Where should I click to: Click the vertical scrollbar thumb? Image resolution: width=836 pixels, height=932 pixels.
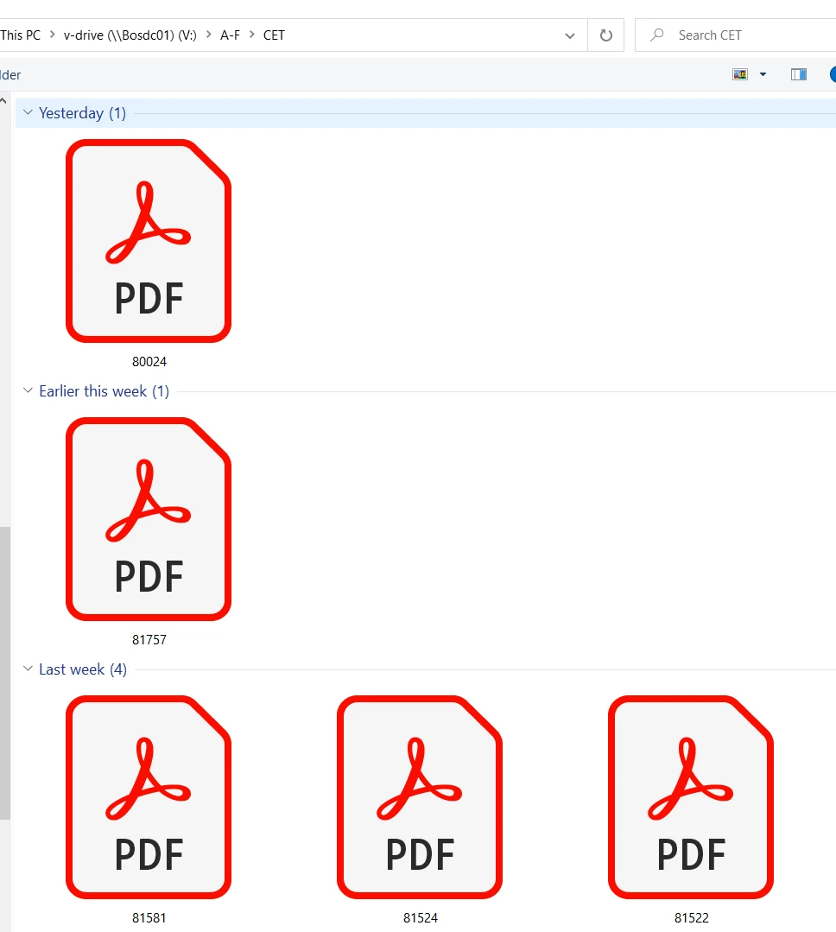(5, 673)
